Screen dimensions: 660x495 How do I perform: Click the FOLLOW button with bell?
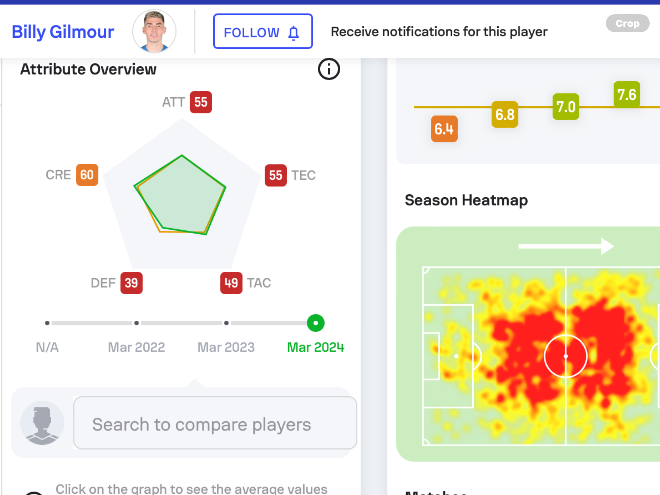click(x=263, y=31)
